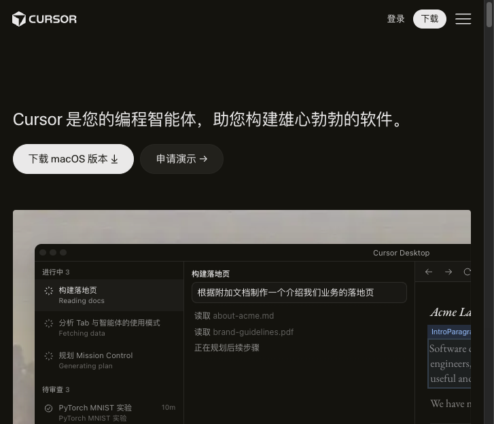
Task: Click 下载 macOS 版本 download button
Action: tap(73, 159)
